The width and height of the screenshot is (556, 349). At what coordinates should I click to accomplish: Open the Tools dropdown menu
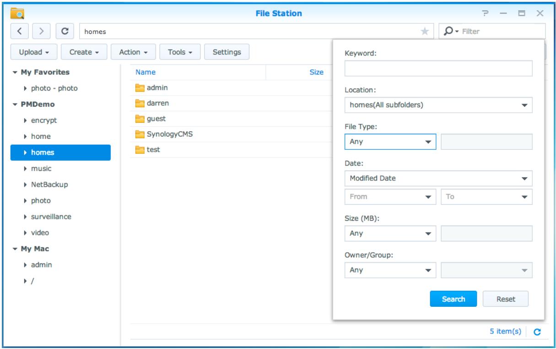click(180, 52)
